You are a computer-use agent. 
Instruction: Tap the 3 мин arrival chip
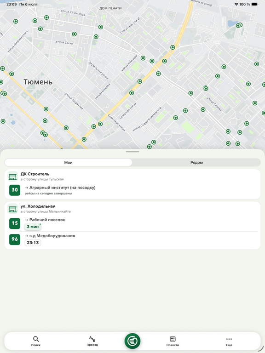(x=33, y=227)
